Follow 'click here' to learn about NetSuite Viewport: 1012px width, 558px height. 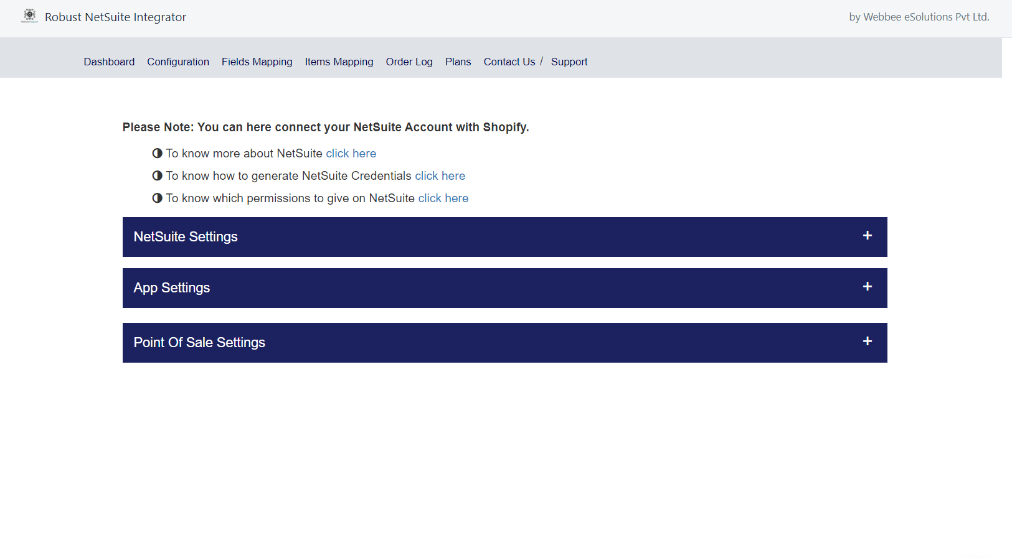coord(351,153)
